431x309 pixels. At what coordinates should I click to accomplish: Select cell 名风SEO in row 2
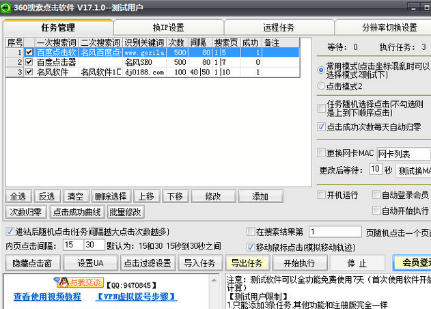coord(144,62)
